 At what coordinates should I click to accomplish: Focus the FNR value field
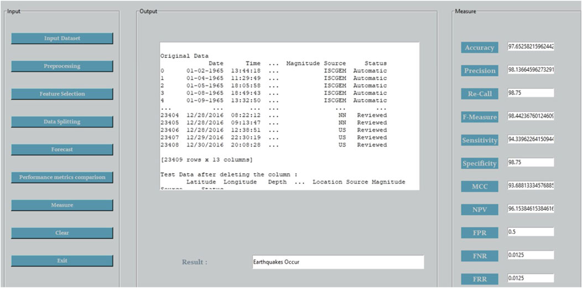[x=531, y=255]
